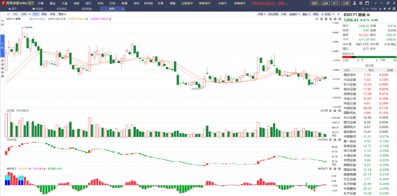This screenshot has height=196, width=397.
Task: Open the 研究院 menu
Action: [148, 3]
